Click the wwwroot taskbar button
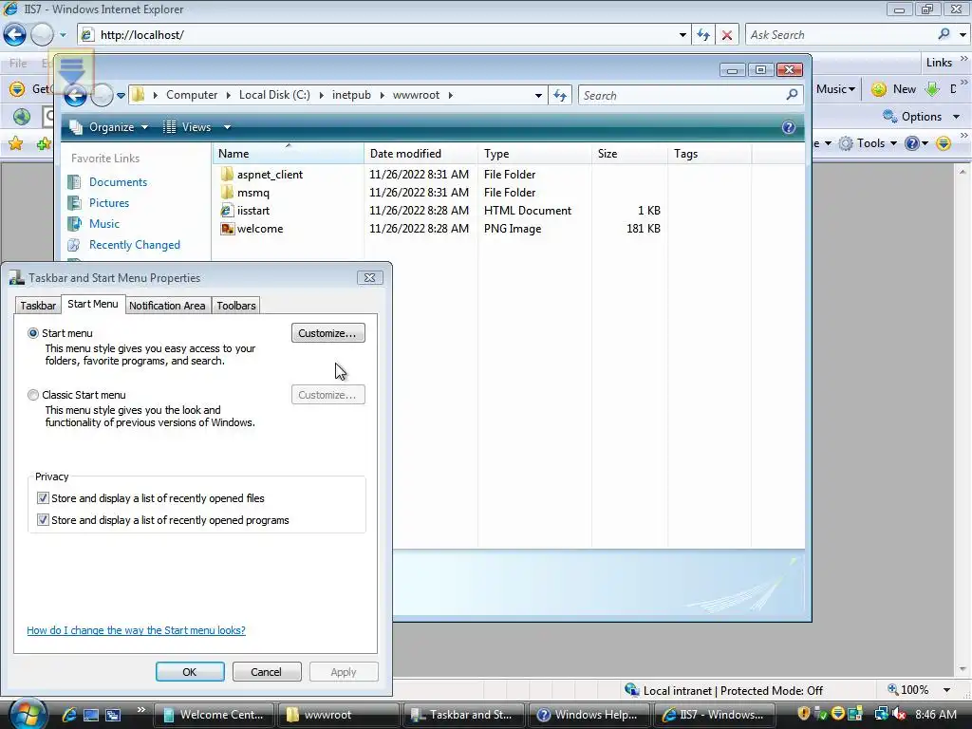This screenshot has height=729, width=972. click(x=337, y=715)
